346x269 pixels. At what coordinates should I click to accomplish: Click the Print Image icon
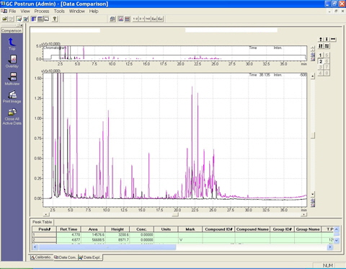tap(12, 97)
